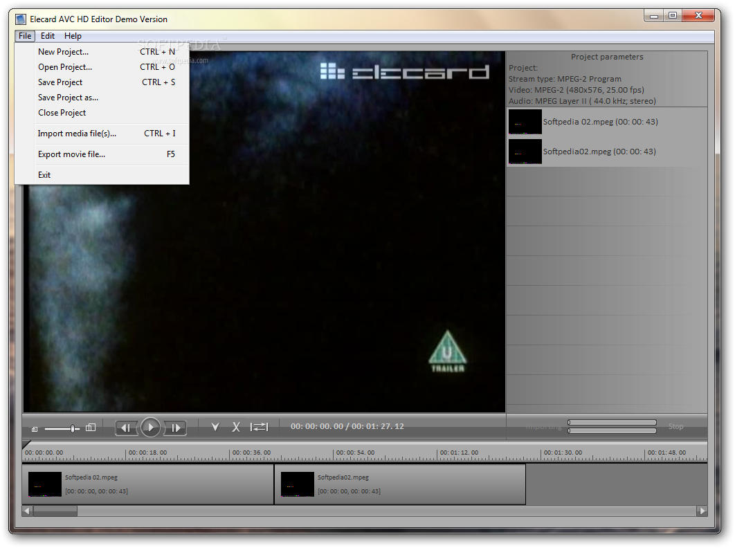Click the Project parameters heading
The width and height of the screenshot is (735, 548).
(x=607, y=57)
